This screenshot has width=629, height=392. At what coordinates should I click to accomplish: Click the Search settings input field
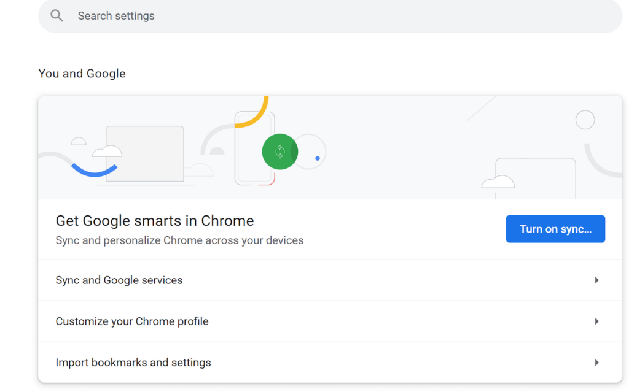coord(246,15)
